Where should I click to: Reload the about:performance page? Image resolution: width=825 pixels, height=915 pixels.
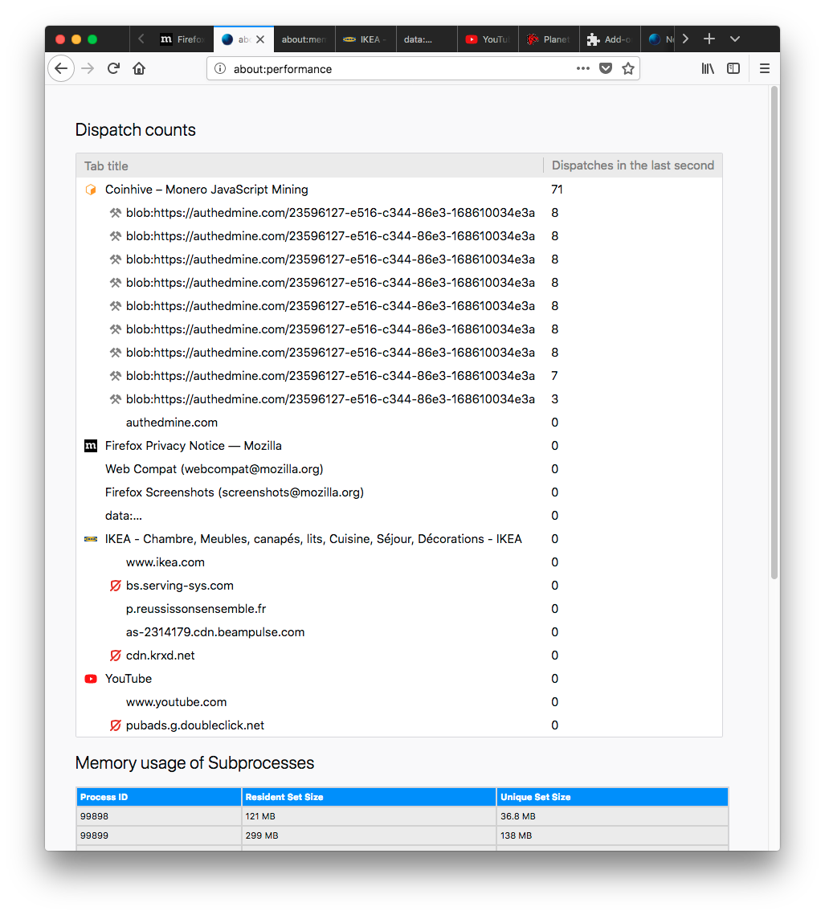point(113,68)
